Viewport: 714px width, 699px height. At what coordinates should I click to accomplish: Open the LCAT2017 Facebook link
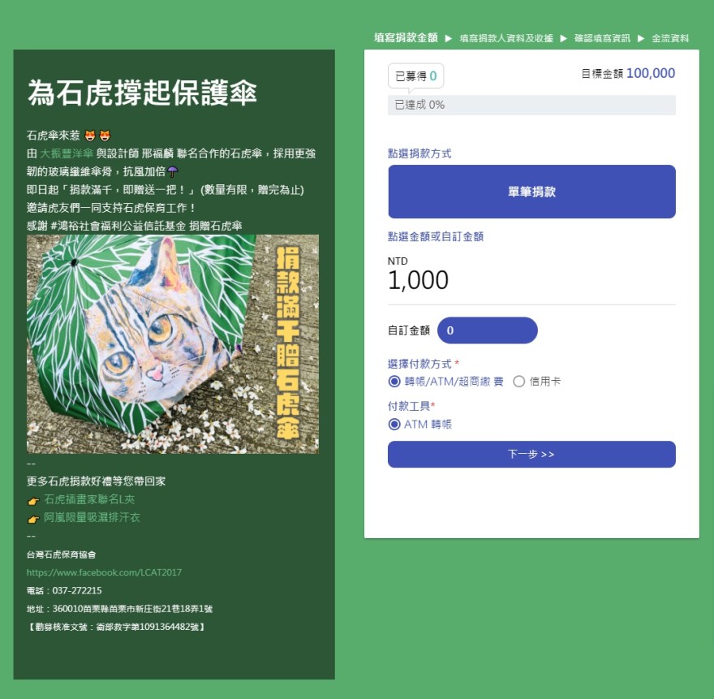(104, 572)
